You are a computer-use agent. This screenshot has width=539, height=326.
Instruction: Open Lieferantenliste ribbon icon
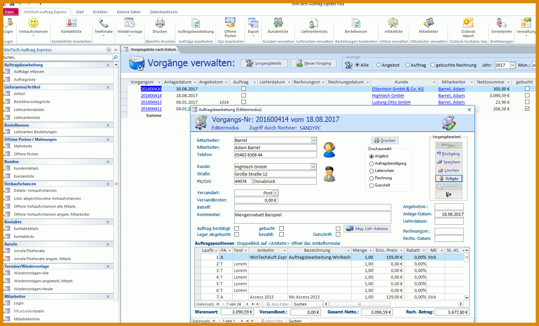(314, 23)
